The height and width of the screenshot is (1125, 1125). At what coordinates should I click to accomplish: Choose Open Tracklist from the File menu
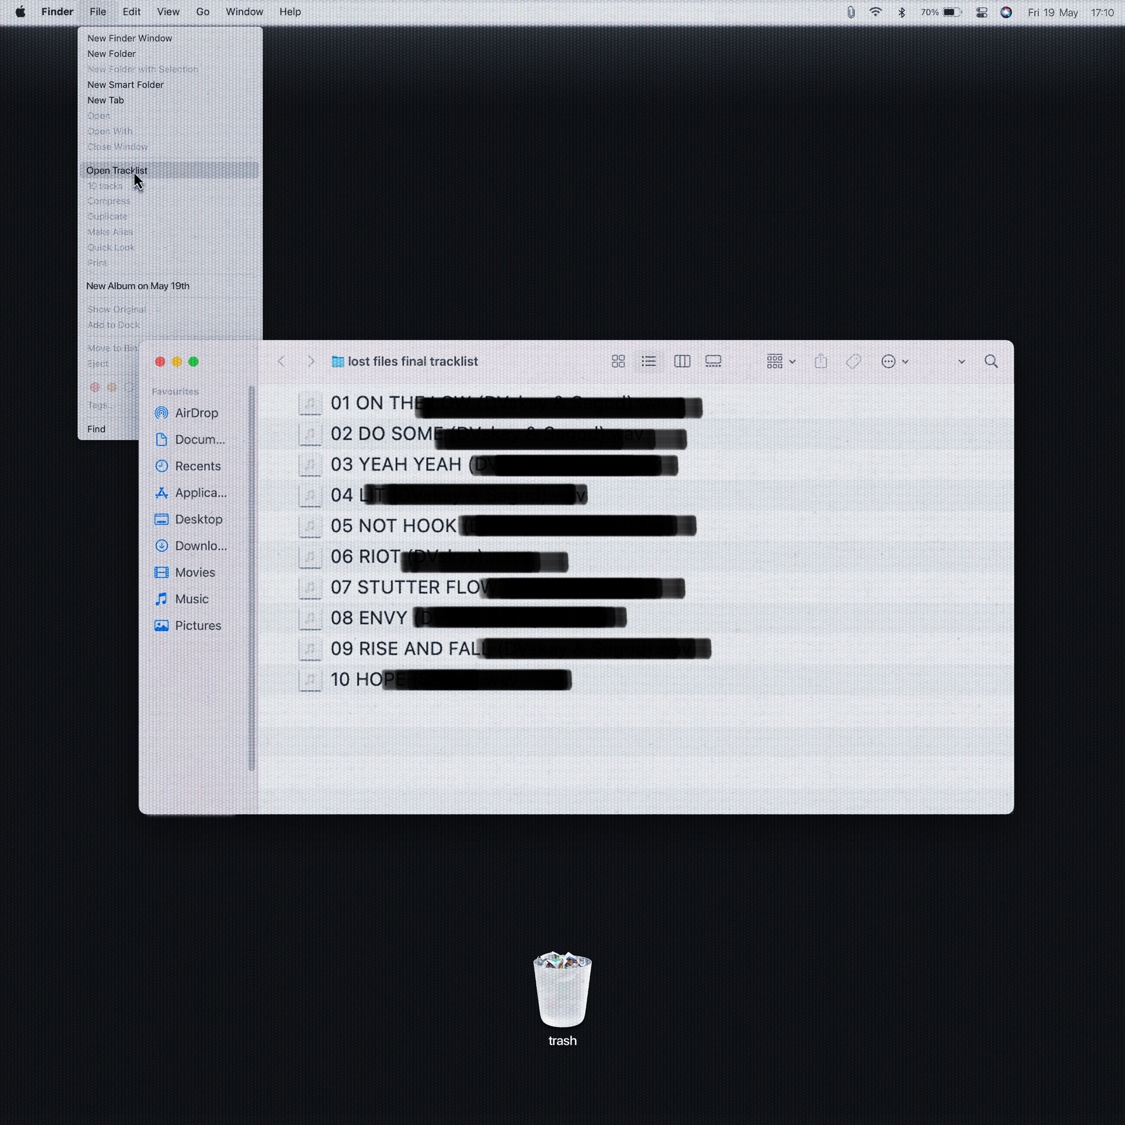click(x=117, y=171)
